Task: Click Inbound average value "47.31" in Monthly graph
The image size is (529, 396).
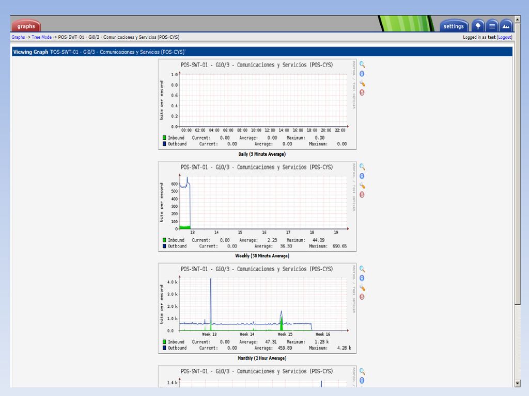Action: coord(271,342)
